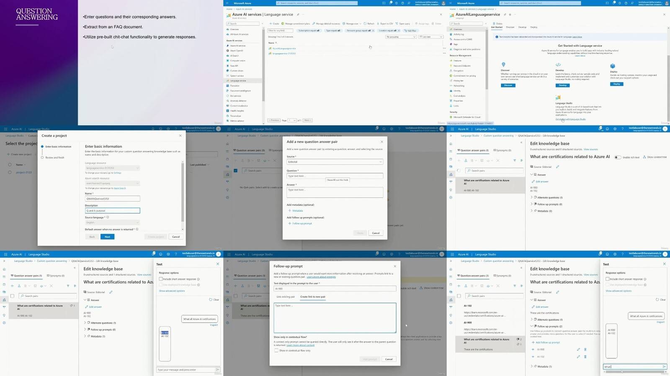The image size is (670, 376).
Task: Click scrollbar in Create a project dialog
Action: coord(183,192)
